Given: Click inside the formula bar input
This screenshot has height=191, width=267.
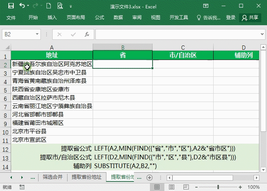Looking at the screenshot, I should (177, 34).
